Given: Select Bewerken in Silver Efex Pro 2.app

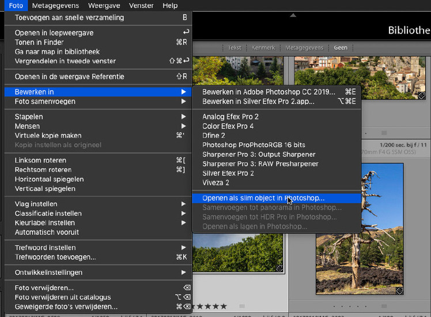Looking at the screenshot, I should pyautogui.click(x=277, y=102).
